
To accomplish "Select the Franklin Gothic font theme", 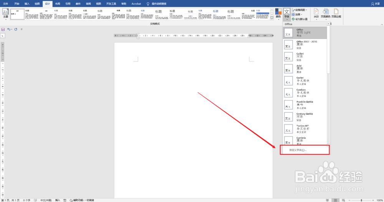I will coord(305,105).
